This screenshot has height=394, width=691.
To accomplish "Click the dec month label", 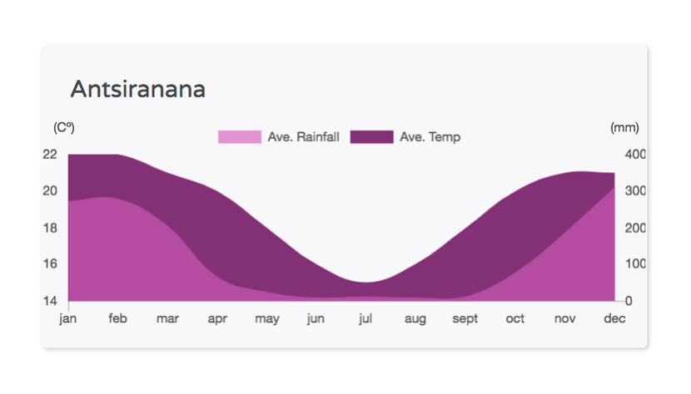I will [614, 318].
